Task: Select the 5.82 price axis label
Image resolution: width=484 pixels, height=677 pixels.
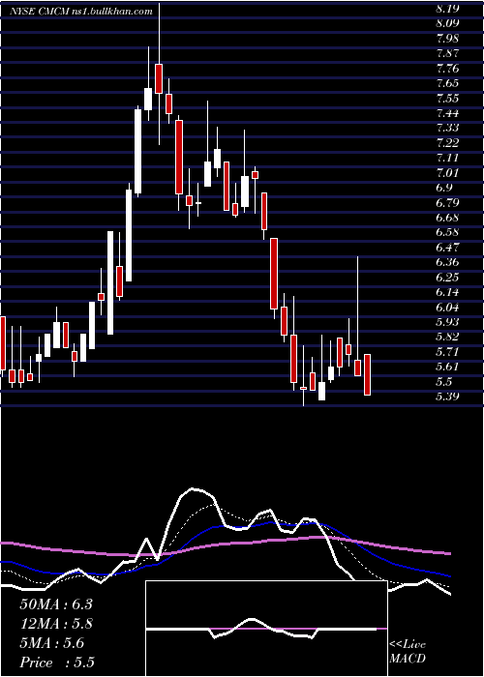Action: click(x=447, y=338)
